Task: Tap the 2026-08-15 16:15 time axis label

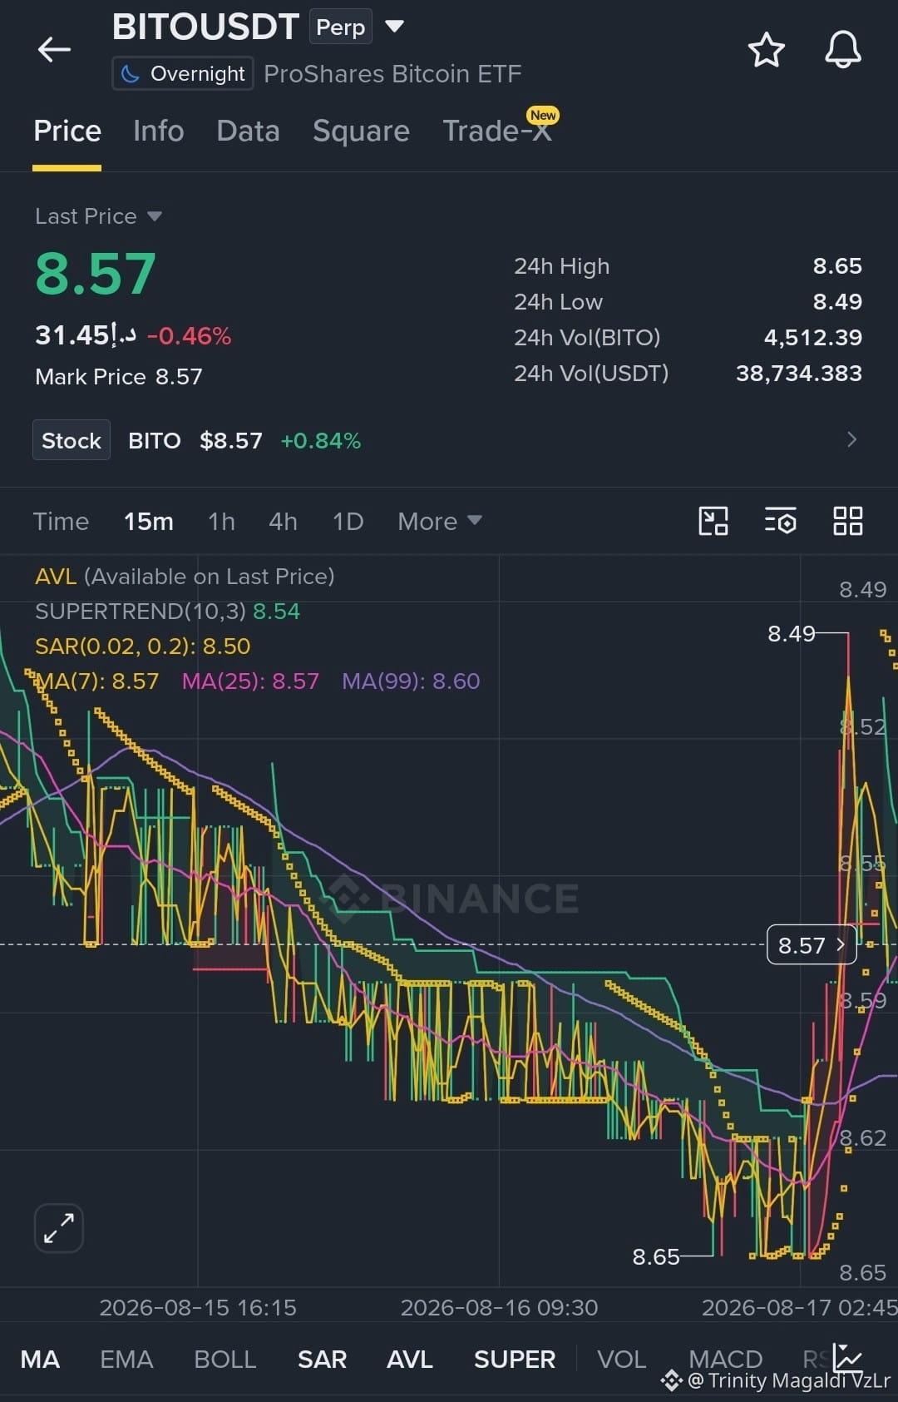Action: [x=198, y=1307]
